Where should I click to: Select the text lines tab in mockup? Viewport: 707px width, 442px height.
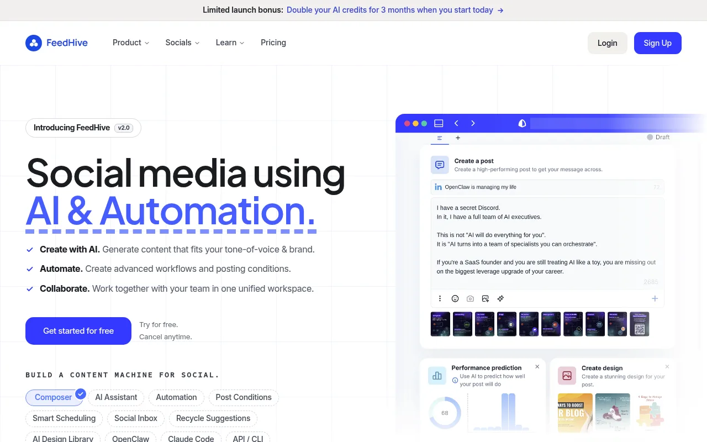tap(440, 138)
